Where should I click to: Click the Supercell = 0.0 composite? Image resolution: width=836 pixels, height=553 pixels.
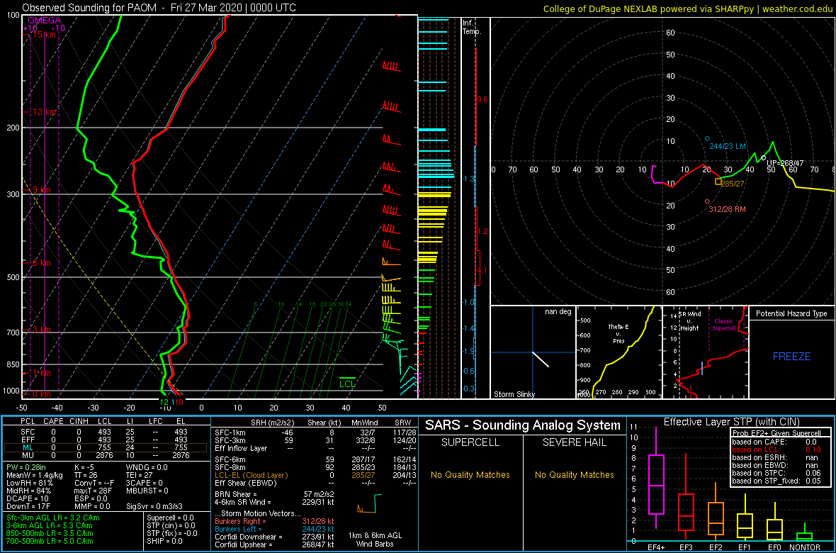coord(170,518)
